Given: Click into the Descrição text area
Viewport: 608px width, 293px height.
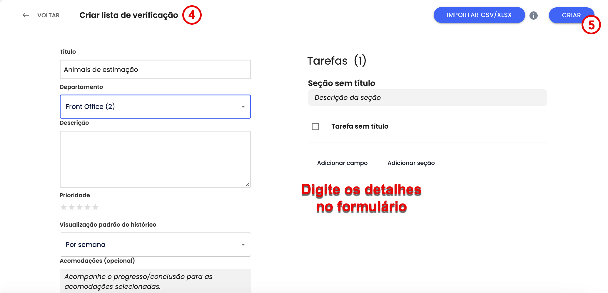Looking at the screenshot, I should [x=155, y=159].
